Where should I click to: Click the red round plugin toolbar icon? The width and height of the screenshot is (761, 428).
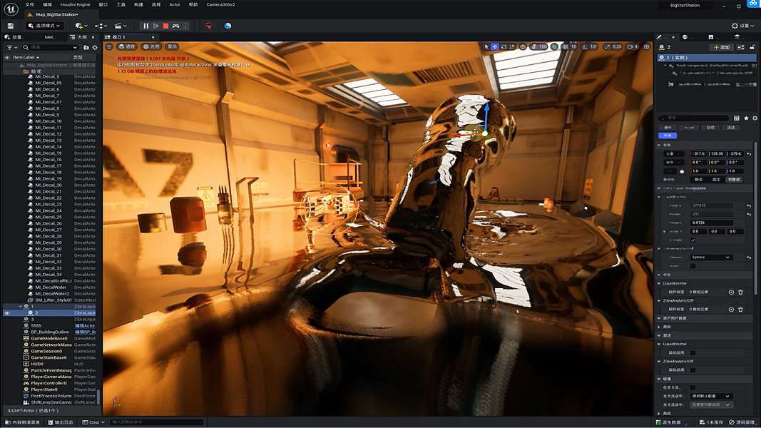[x=209, y=26]
